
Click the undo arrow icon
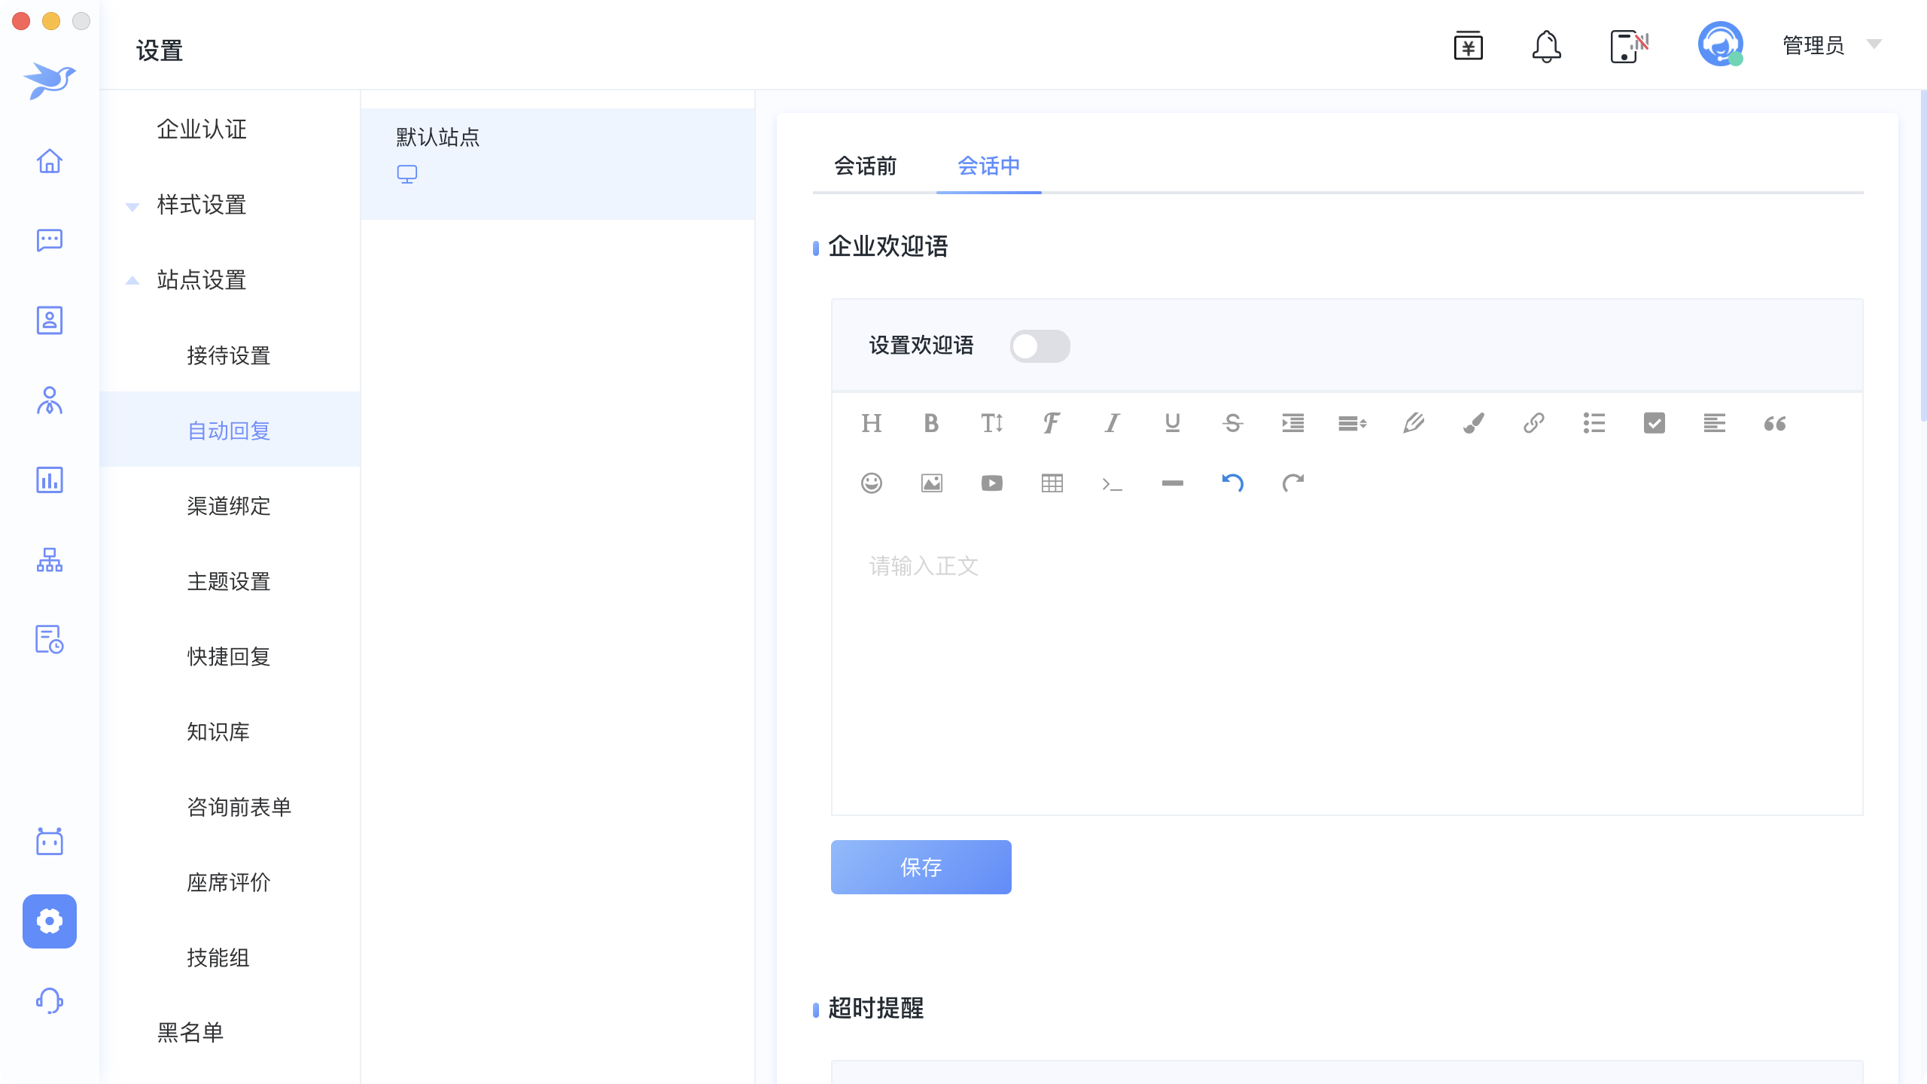1232,483
